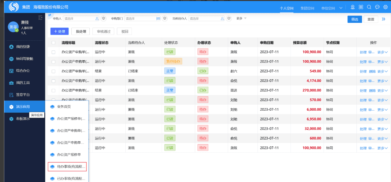Image resolution: width=391 pixels, height=182 pixels.
Task: Expand filter panel with double-chevron button
Action: click(384, 19)
